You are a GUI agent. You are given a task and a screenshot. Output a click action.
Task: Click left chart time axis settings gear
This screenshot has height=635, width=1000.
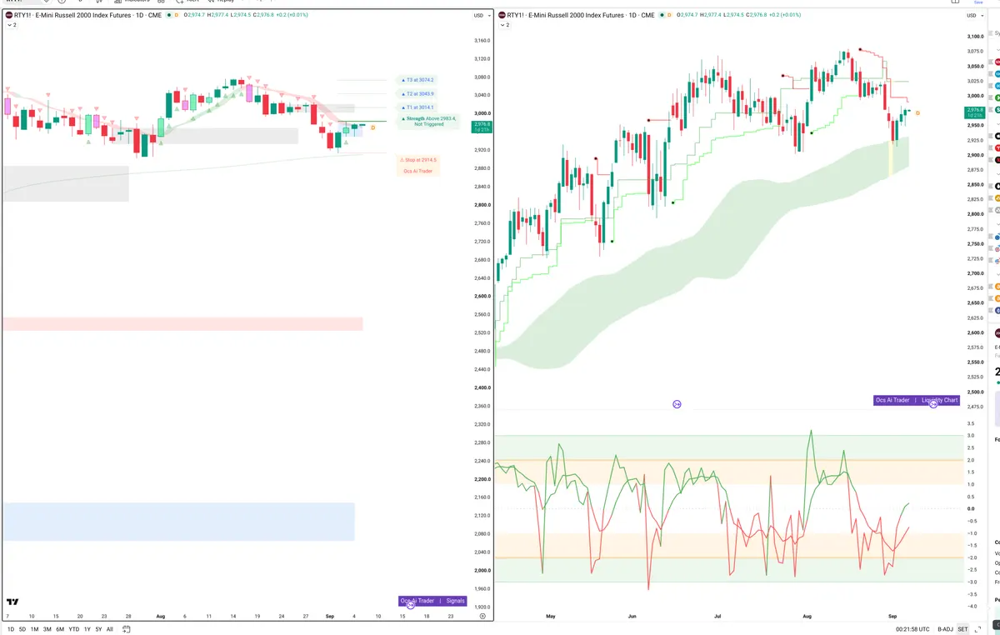(x=482, y=616)
